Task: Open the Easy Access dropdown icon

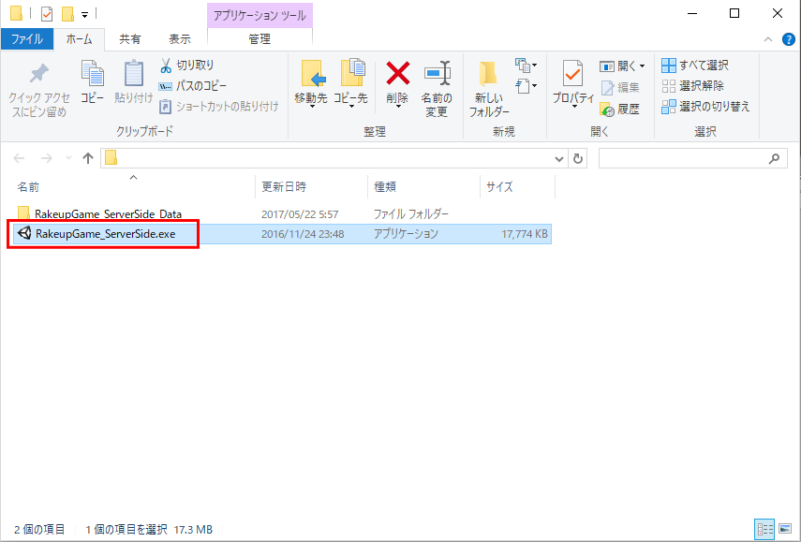Action: coord(526,86)
